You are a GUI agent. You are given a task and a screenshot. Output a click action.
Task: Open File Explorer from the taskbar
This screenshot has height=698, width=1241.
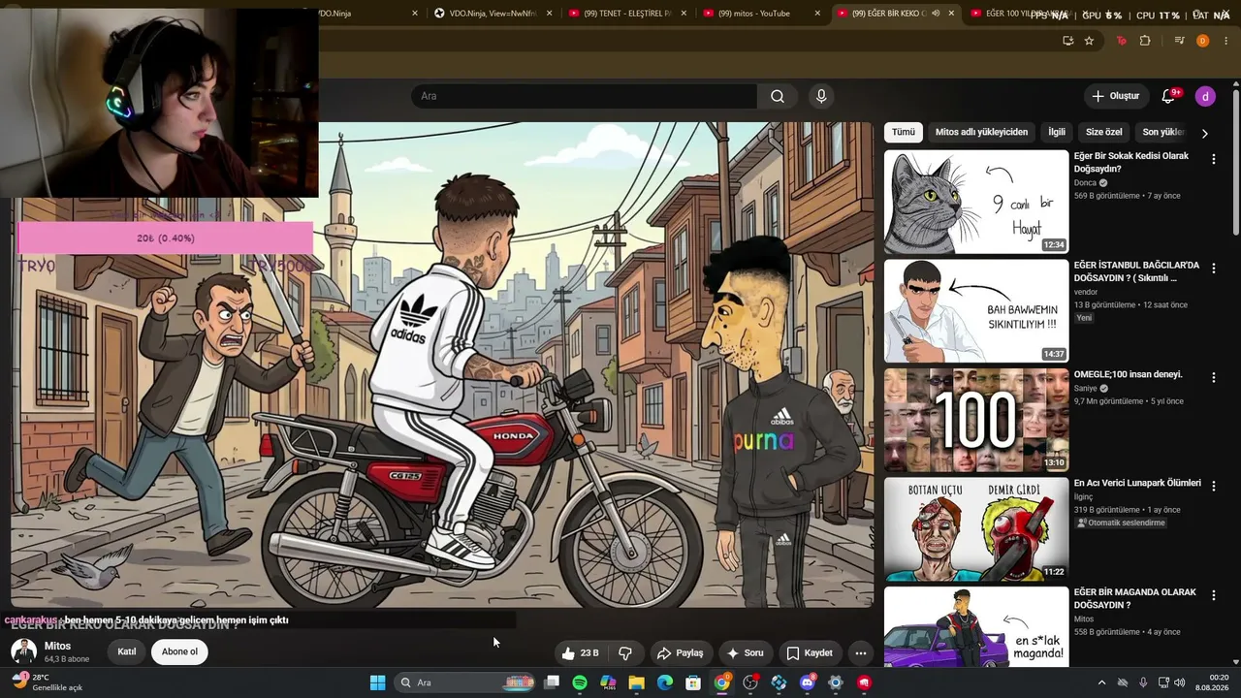point(636,682)
